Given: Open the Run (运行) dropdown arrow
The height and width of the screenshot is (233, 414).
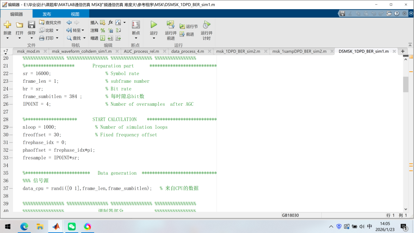Looking at the screenshot, I should 154,38.
